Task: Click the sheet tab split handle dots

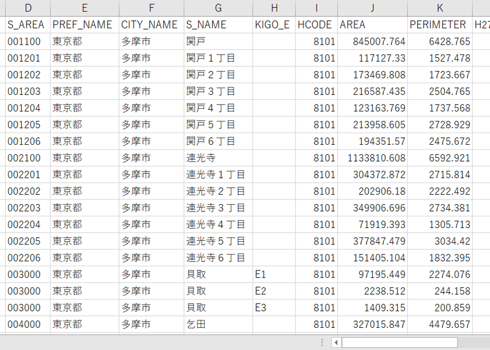Action: click(x=322, y=343)
